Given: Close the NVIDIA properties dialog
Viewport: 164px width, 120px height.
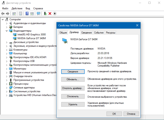Looking at the screenshot, I should 137,25.
